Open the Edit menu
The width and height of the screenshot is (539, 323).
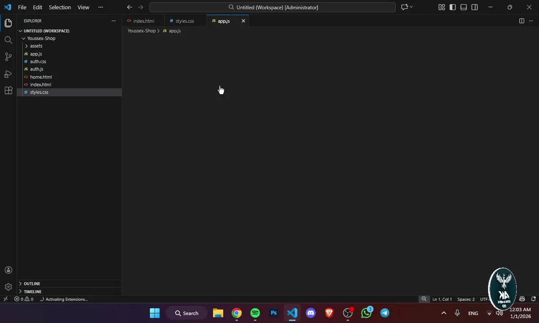coord(37,7)
